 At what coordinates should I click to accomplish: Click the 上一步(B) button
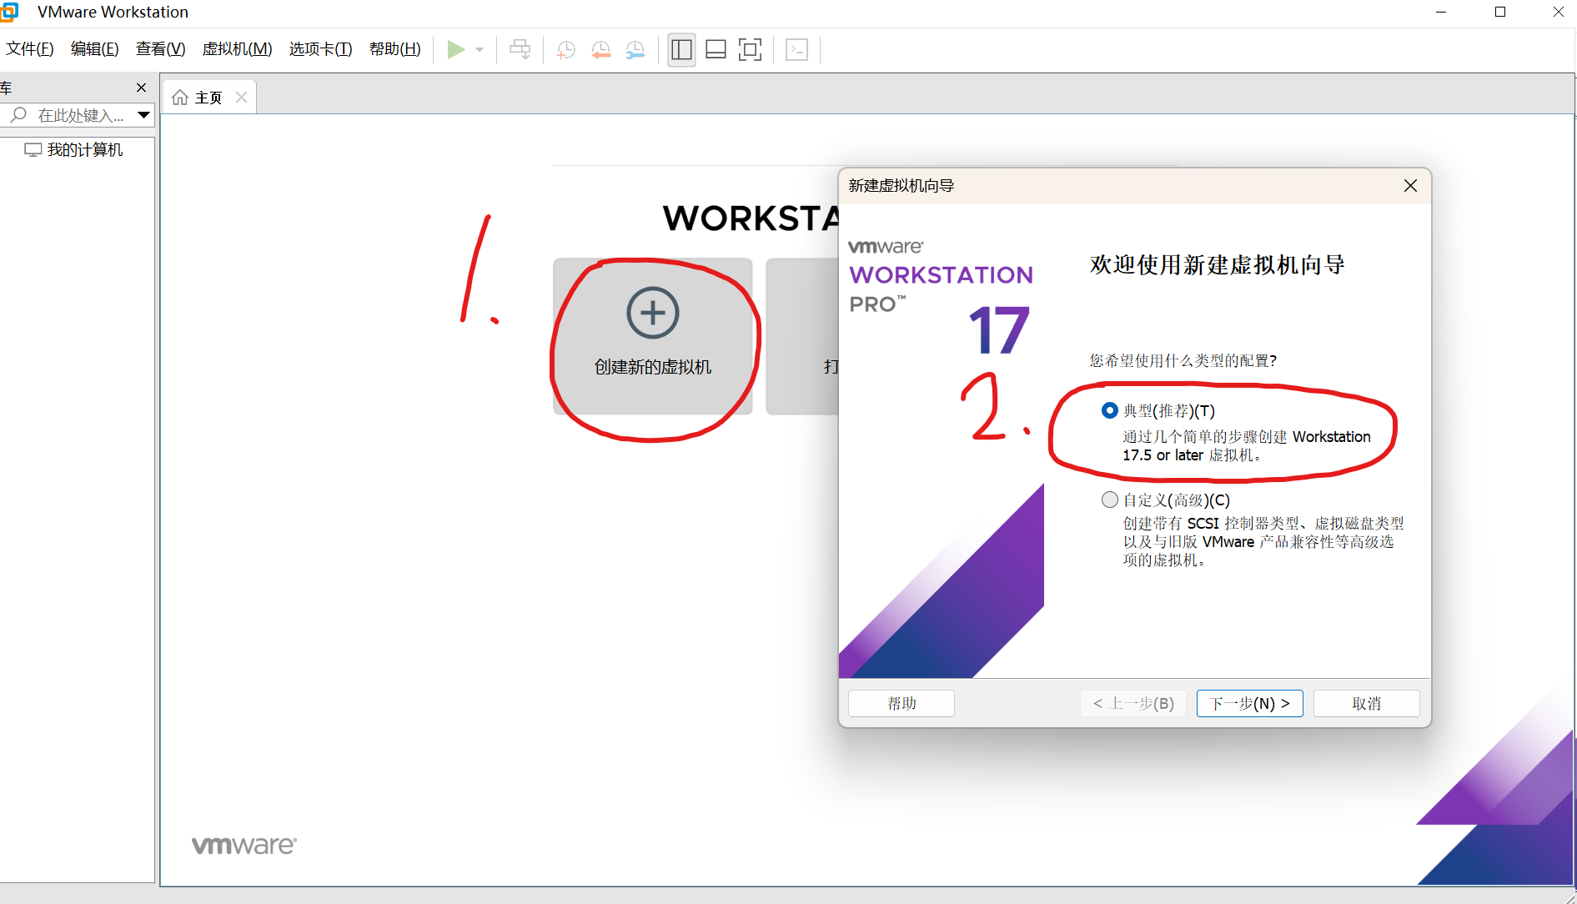pyautogui.click(x=1133, y=703)
